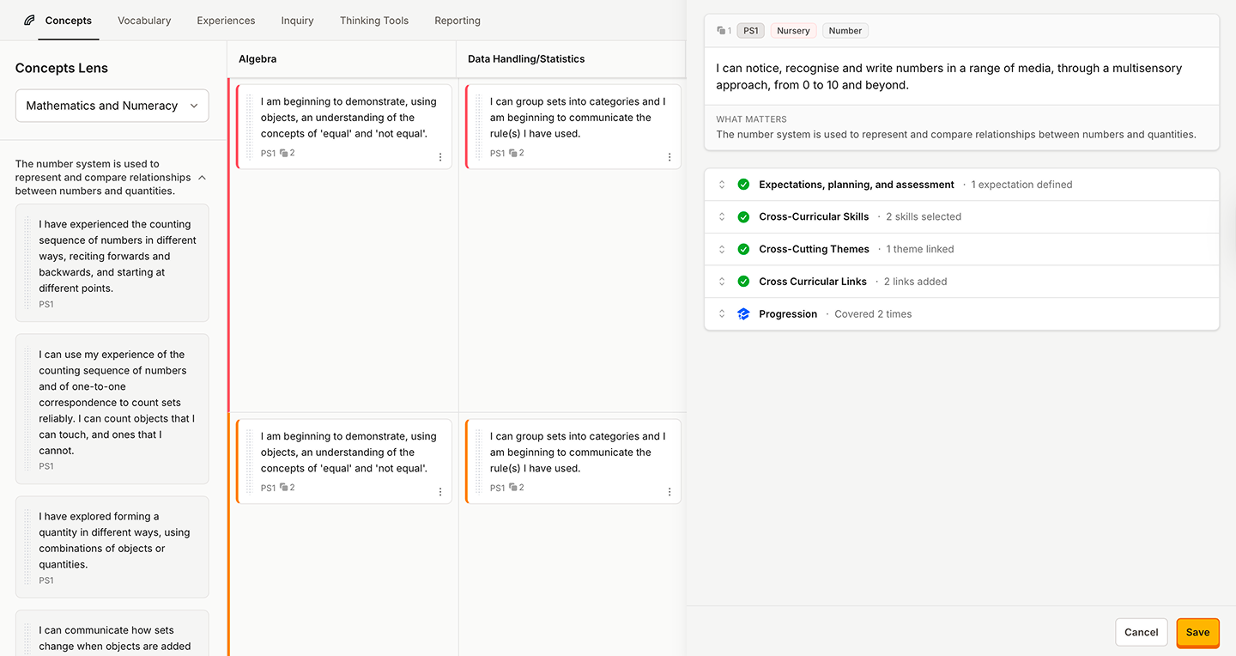Open three-dot menu on lower Data Handling card
1236x656 pixels.
pos(669,492)
